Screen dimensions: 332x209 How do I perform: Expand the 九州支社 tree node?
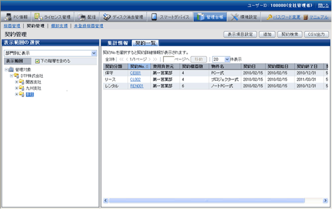(16, 88)
